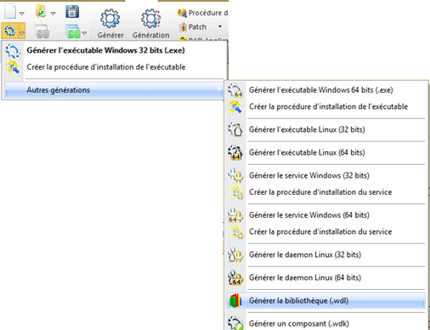Select Générer le daemon Linux (32 bits)
Image resolution: width=430 pixels, height=330 pixels.
tap(305, 254)
